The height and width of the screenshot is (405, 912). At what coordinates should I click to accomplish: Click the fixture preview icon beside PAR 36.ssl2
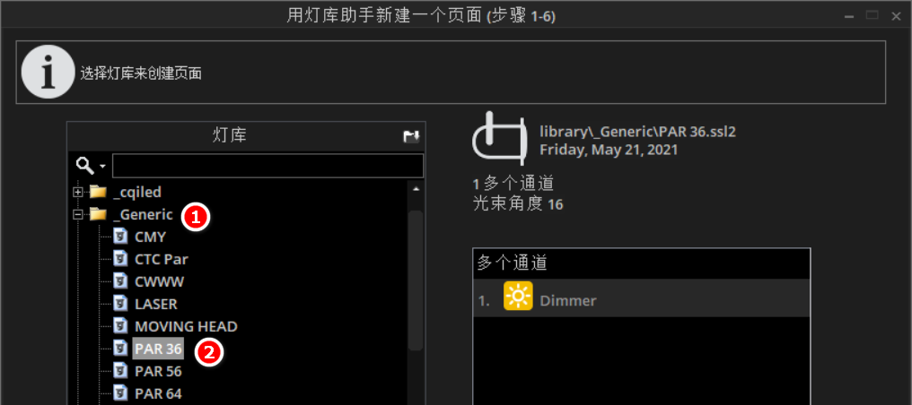click(500, 137)
